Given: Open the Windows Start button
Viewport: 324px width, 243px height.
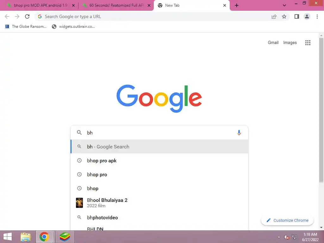Looking at the screenshot, I should coord(8,237).
